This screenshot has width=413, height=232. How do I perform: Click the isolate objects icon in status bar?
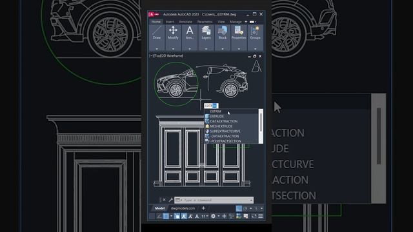[232, 217]
